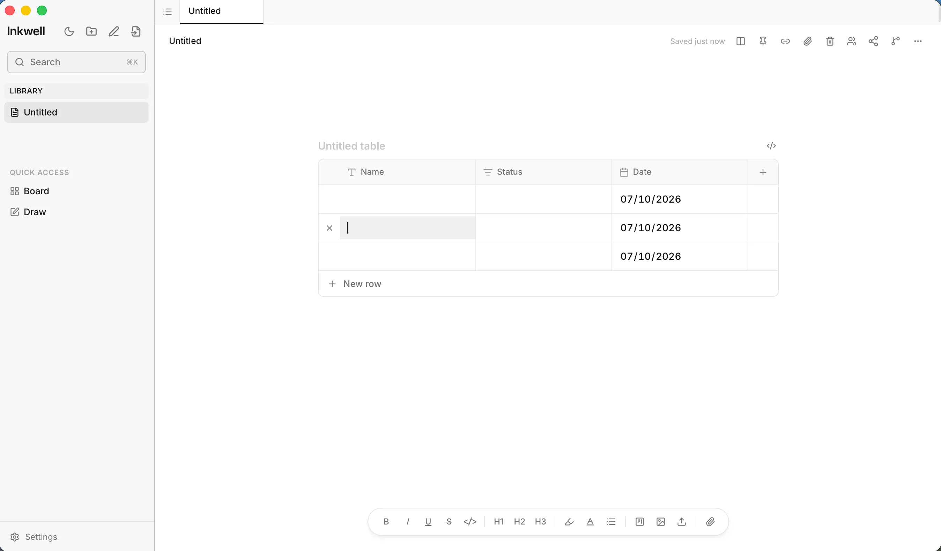Apply Heading 3 style
This screenshot has height=551, width=941.
point(540,521)
